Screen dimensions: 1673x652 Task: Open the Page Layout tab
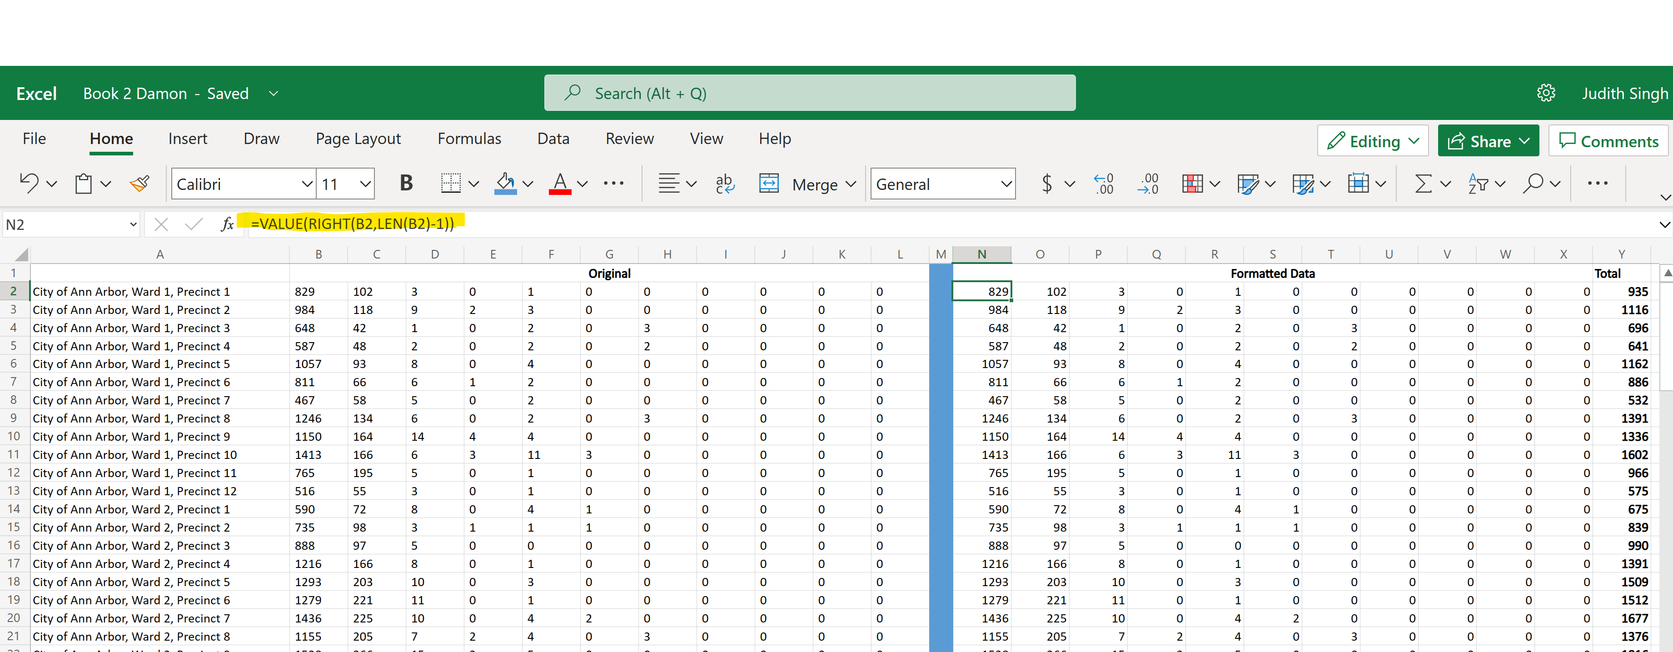358,138
